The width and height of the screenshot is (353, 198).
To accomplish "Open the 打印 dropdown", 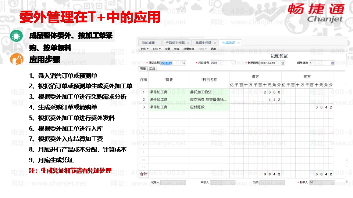I will [x=202, y=49].
